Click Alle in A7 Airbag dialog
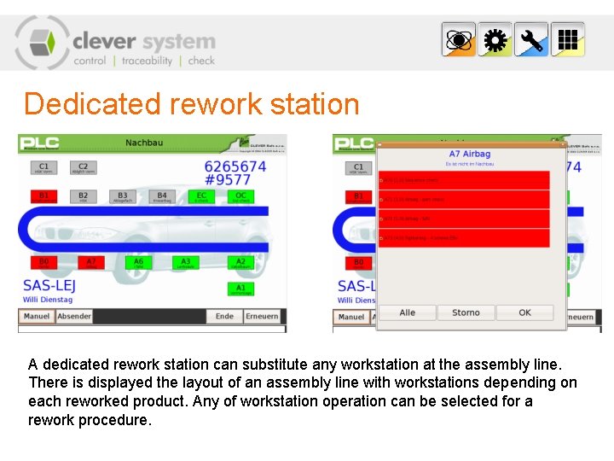The width and height of the screenshot is (614, 461). click(408, 312)
